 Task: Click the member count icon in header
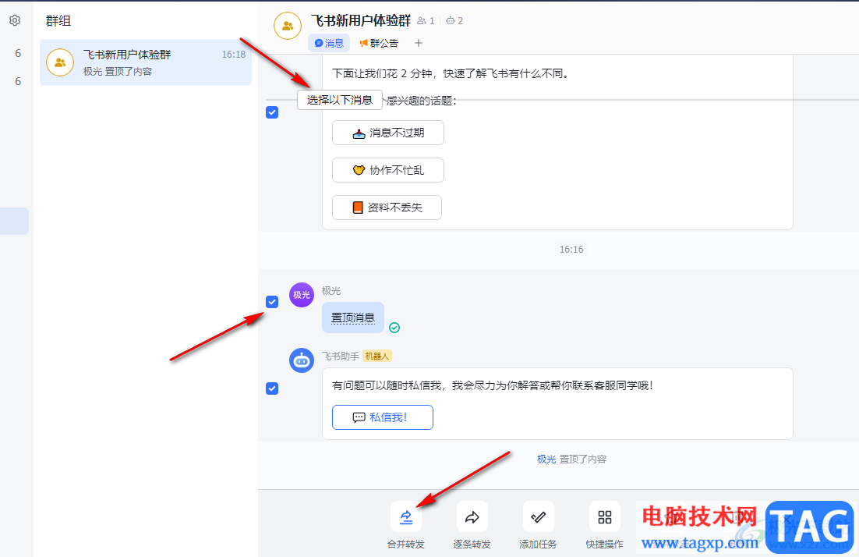coord(421,21)
